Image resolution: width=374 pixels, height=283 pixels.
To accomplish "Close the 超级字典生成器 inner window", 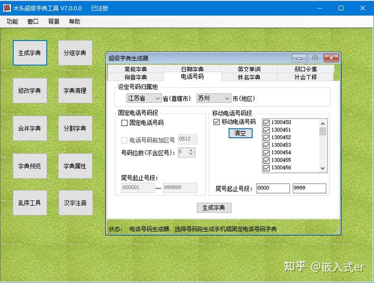I will (331, 58).
